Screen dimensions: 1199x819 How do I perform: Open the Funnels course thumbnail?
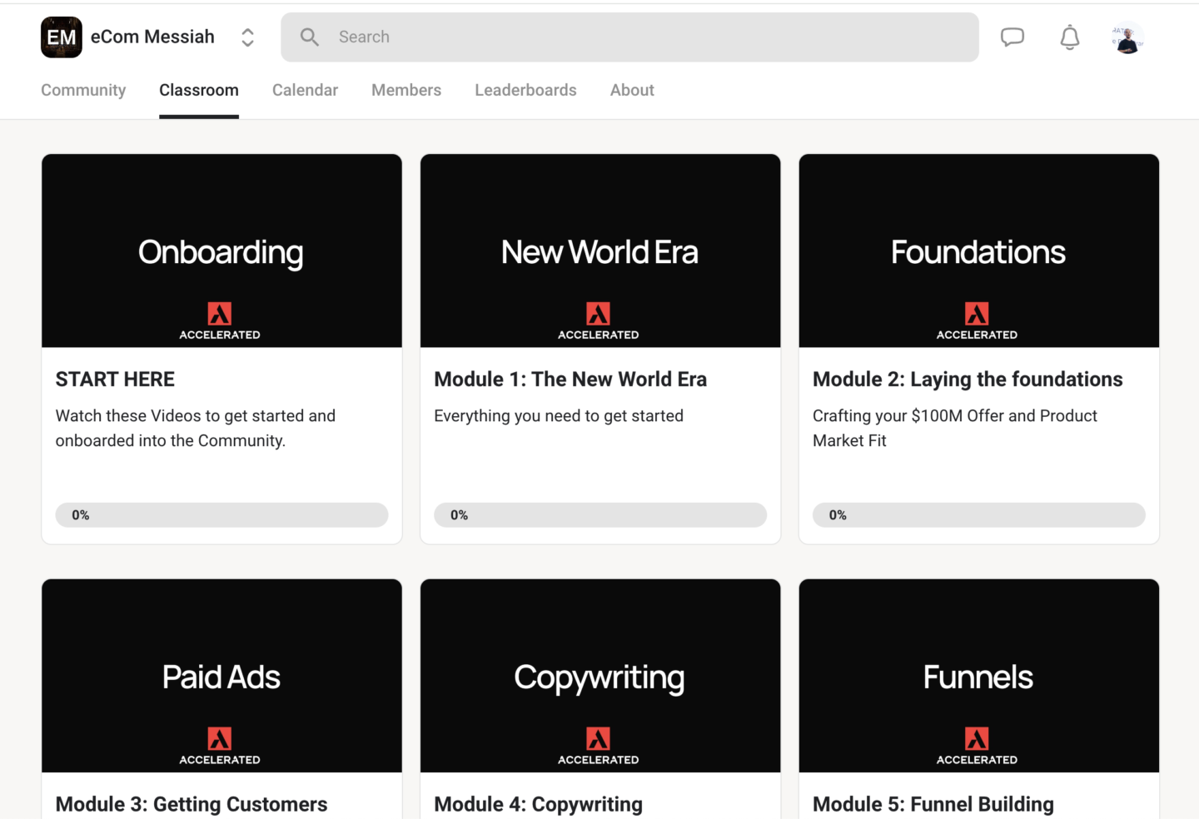pyautogui.click(x=979, y=676)
